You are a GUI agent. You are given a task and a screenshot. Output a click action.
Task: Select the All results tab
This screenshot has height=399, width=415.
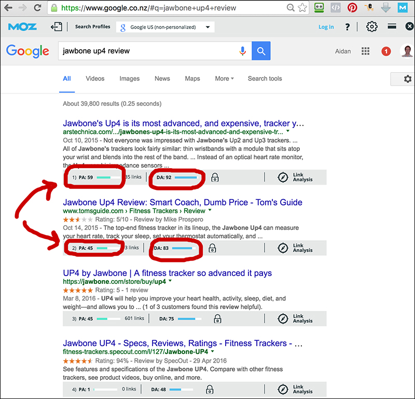click(67, 79)
